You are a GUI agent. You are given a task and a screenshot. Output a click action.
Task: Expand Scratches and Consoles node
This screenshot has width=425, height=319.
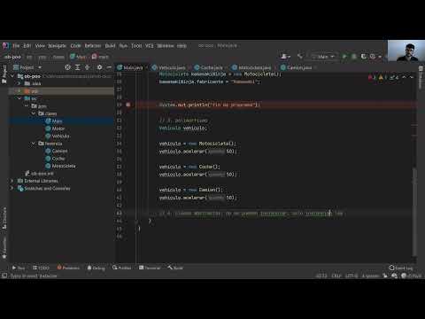[x=12, y=189]
